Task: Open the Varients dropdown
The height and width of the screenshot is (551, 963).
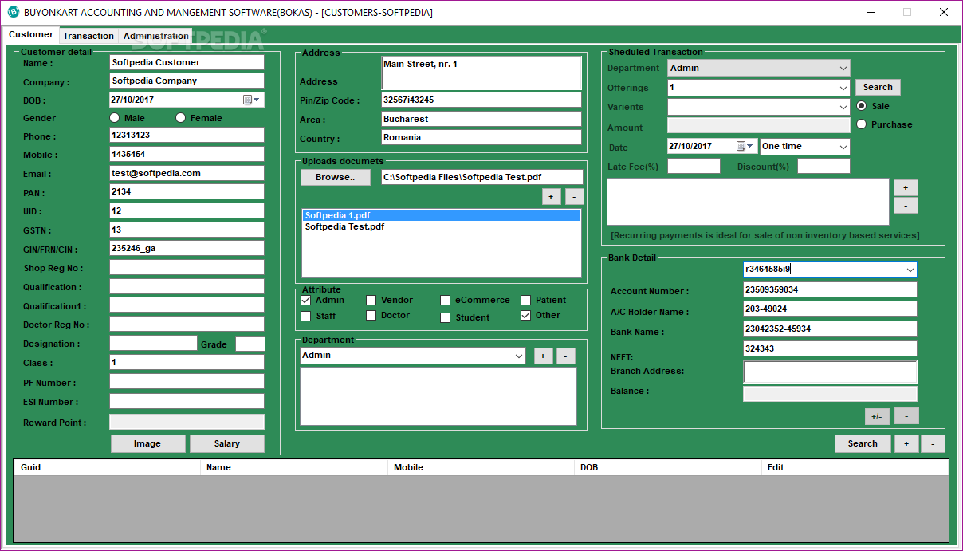Action: (x=843, y=107)
